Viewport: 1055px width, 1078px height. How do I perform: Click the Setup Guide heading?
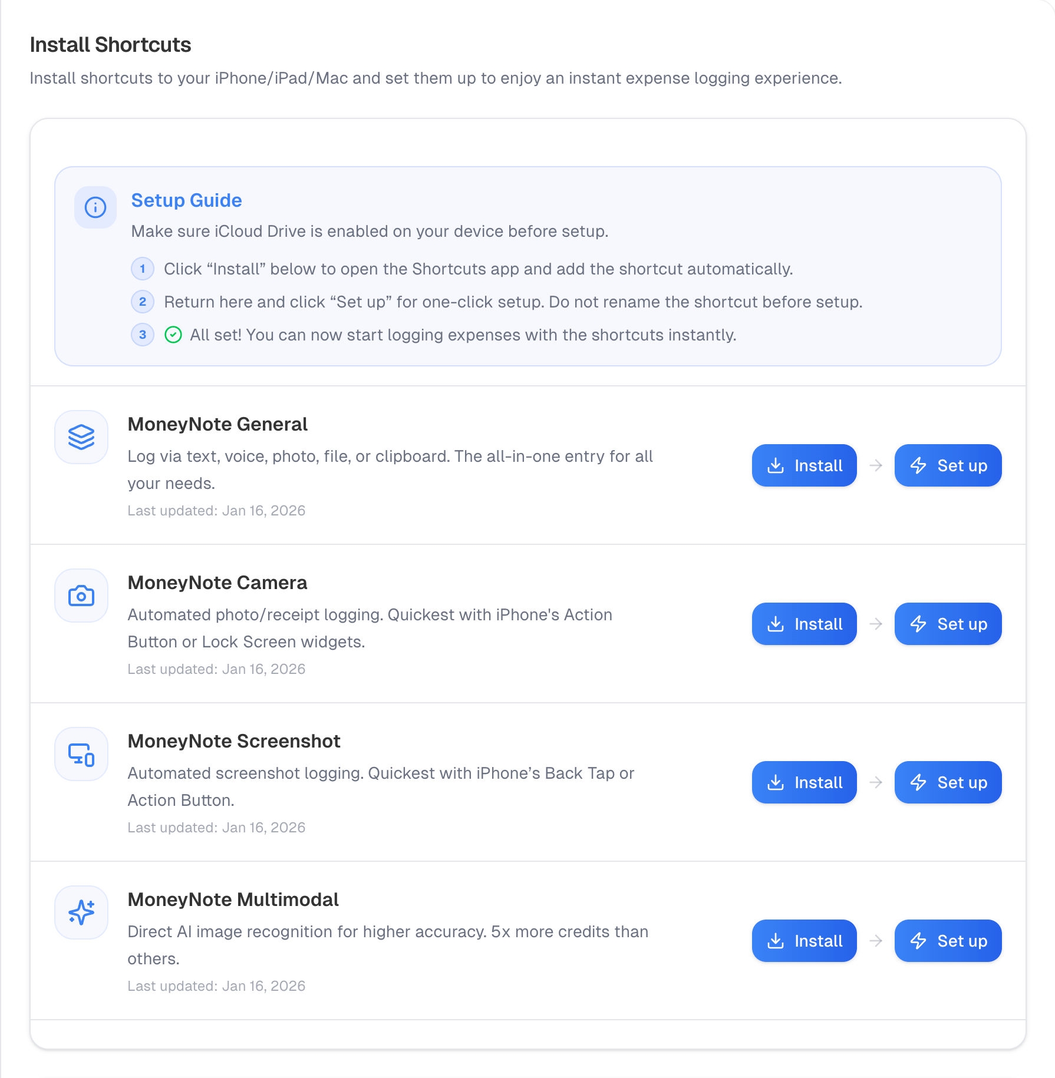pyautogui.click(x=186, y=201)
